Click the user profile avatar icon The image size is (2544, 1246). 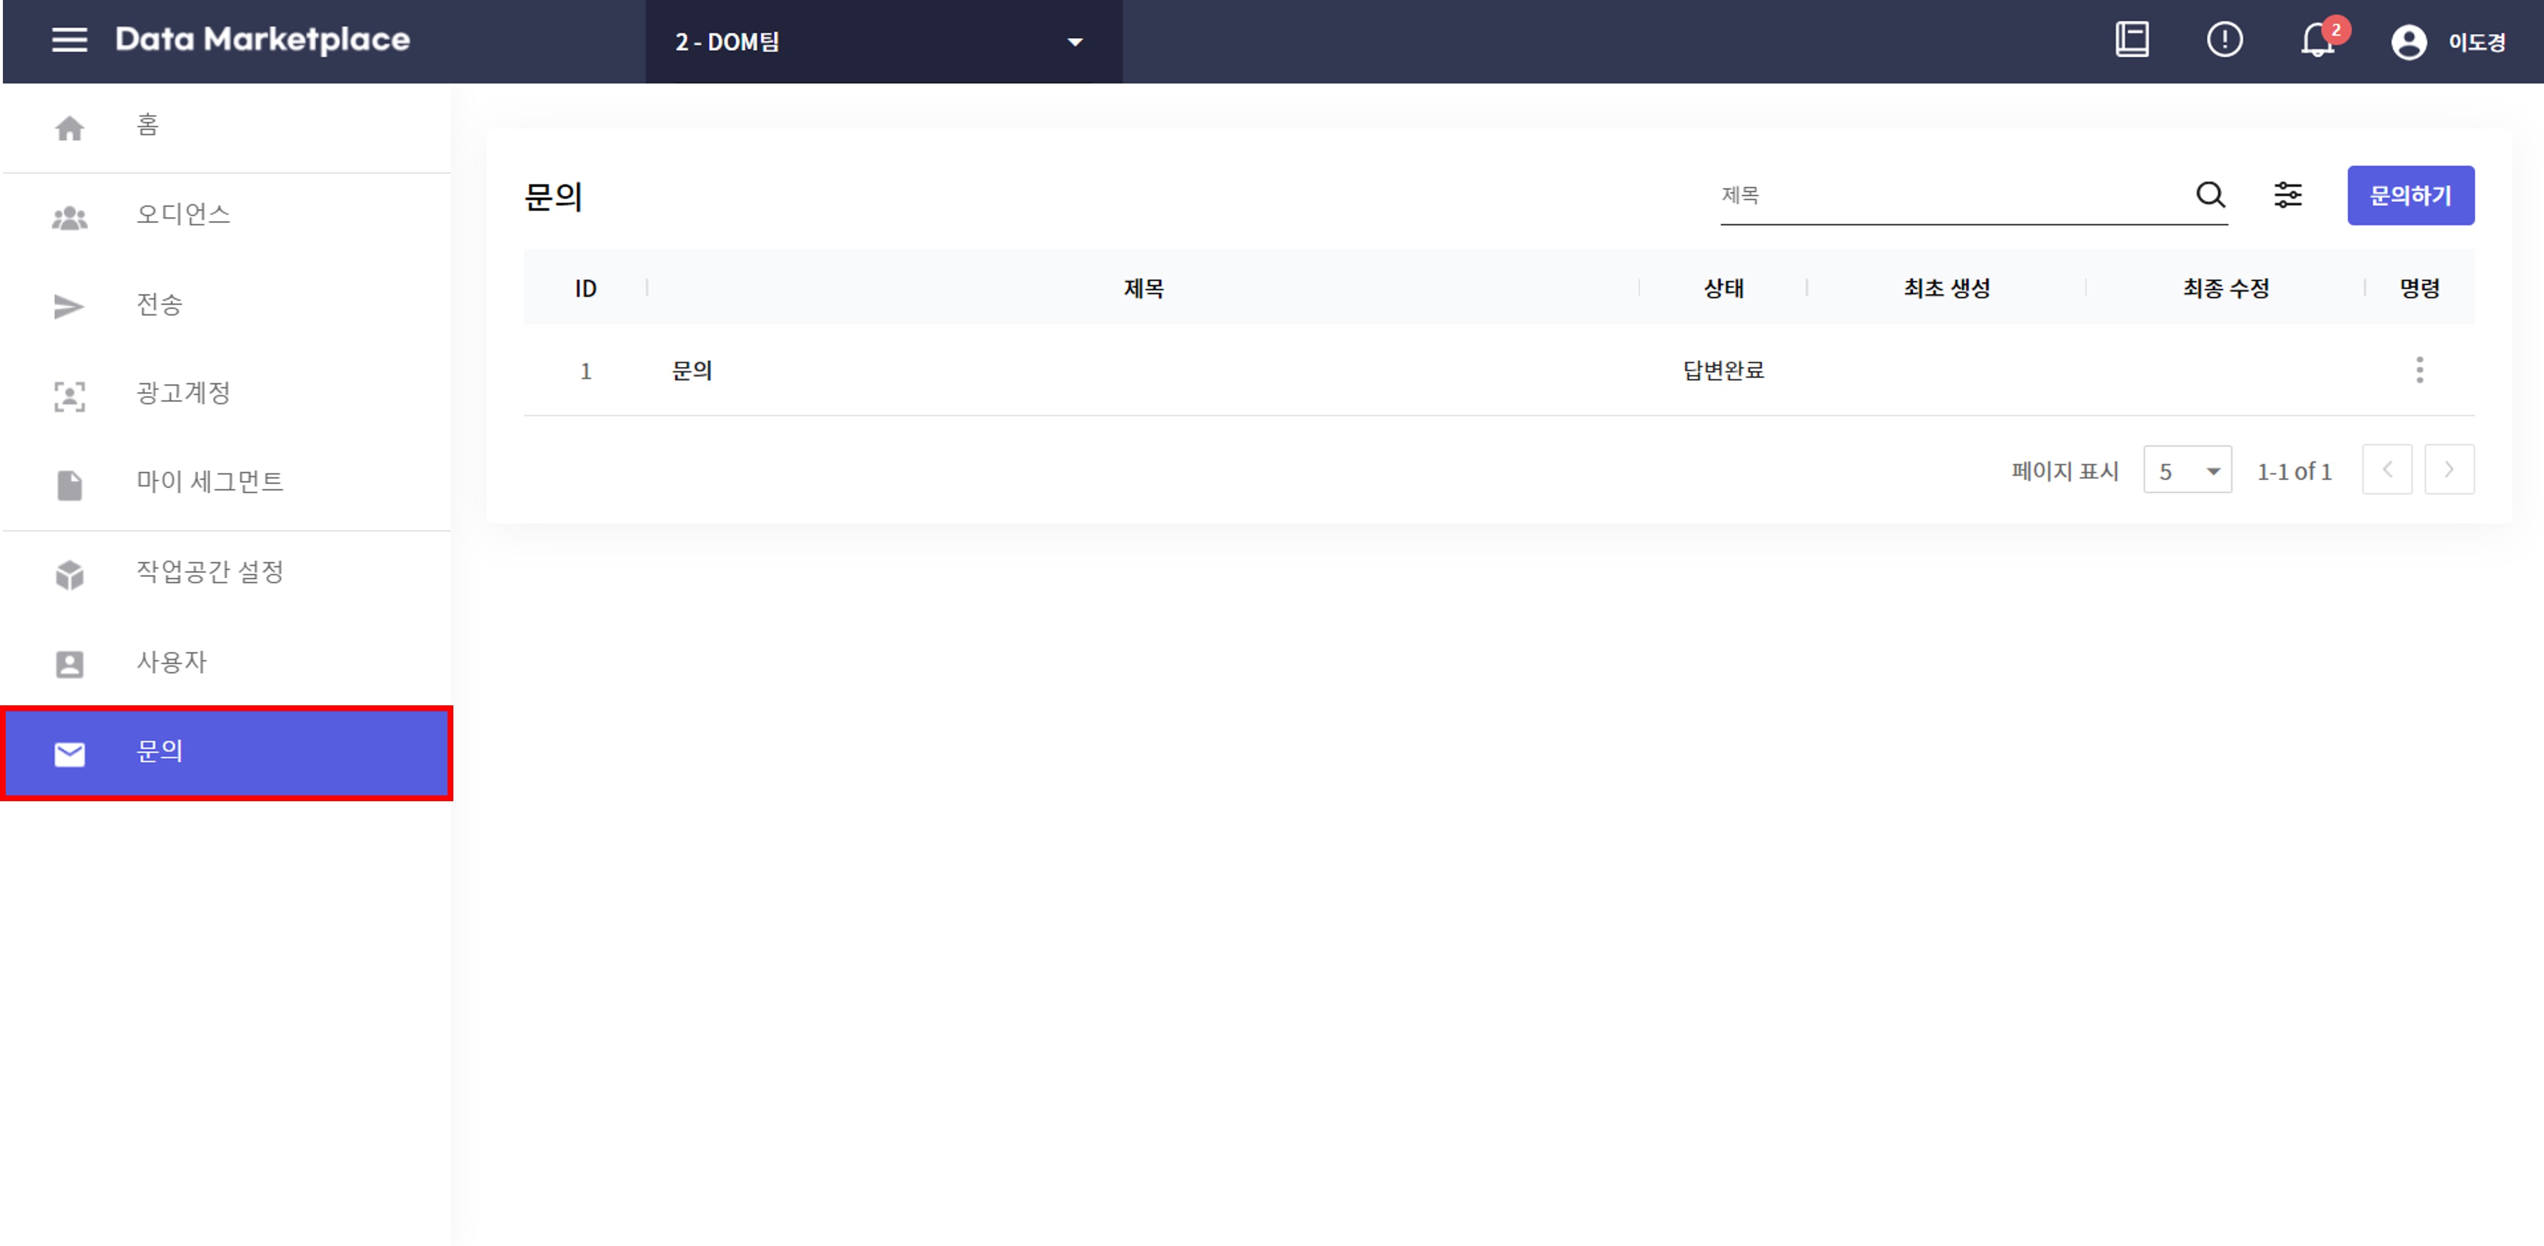point(2408,43)
